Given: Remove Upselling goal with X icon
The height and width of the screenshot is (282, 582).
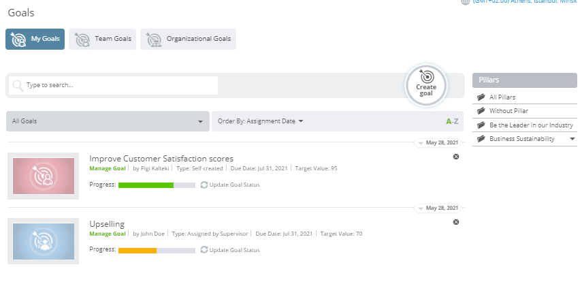Looking at the screenshot, I should pyautogui.click(x=456, y=222).
